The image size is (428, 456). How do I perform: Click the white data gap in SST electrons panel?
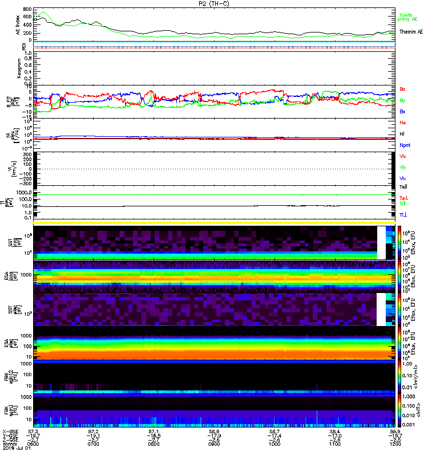coord(381,310)
